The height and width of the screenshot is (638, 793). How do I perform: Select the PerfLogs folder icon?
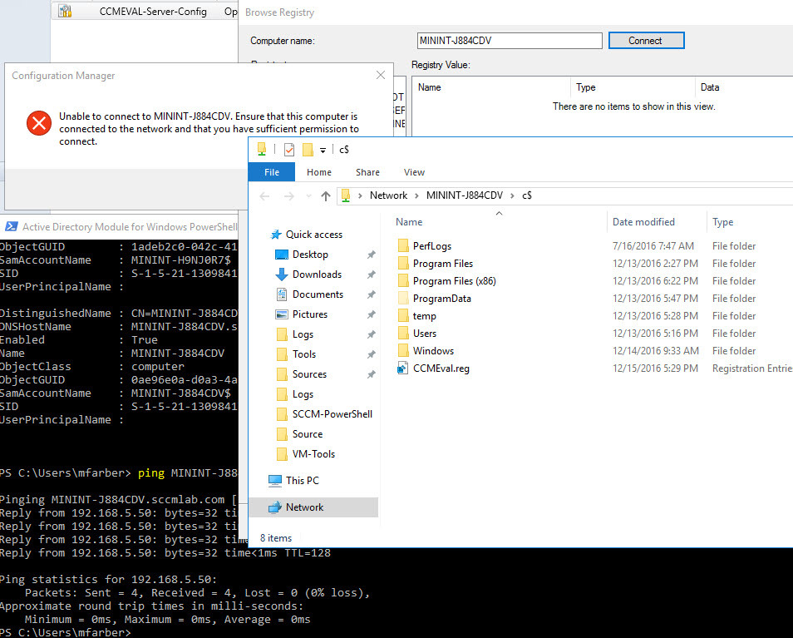(403, 246)
